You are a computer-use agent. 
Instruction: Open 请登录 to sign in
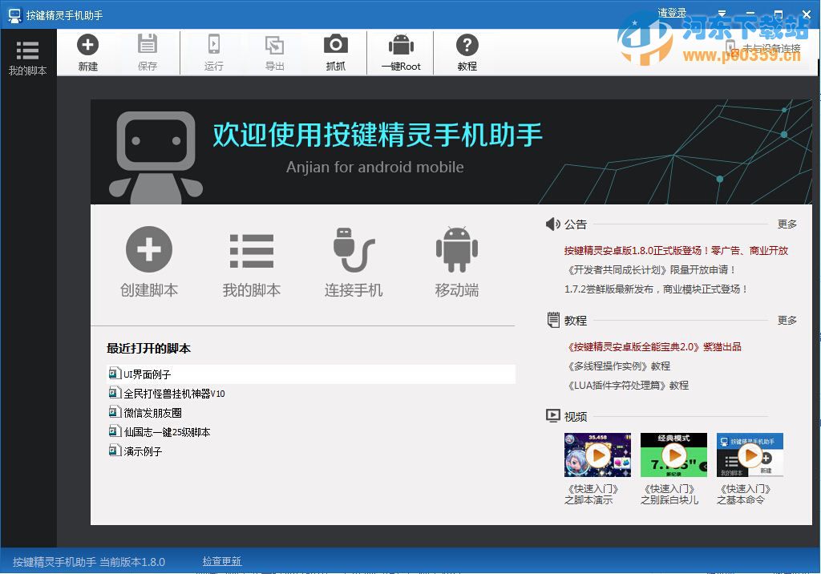click(x=672, y=11)
